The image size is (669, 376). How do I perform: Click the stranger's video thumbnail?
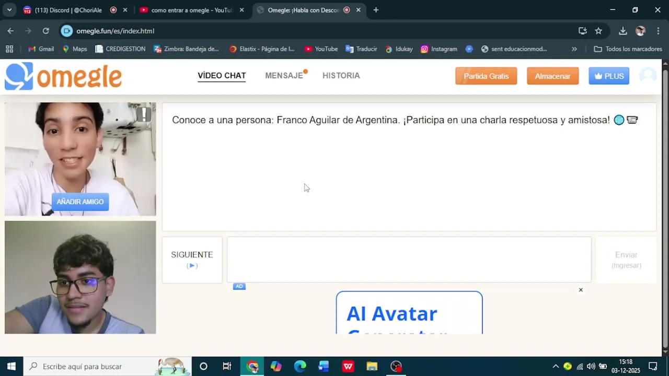tap(80, 159)
